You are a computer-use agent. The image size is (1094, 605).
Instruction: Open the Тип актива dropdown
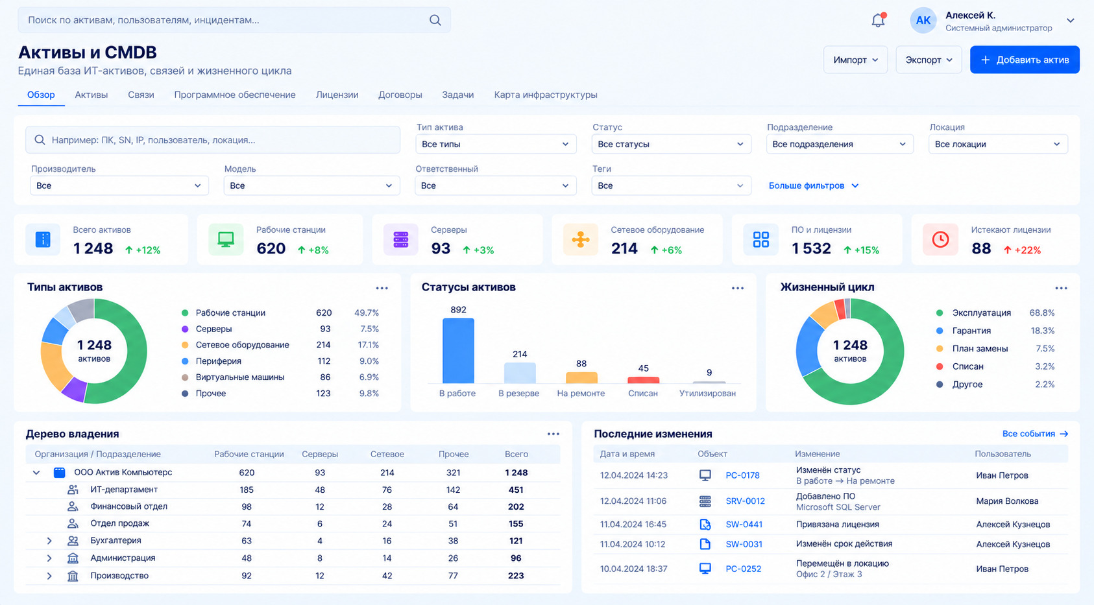pos(496,144)
